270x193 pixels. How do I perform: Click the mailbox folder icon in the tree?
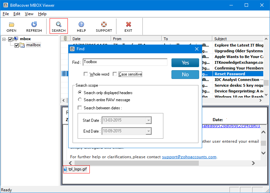22,45
